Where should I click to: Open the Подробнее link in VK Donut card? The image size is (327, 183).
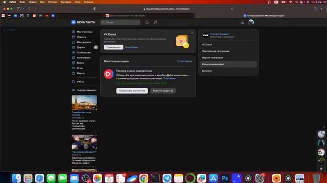point(131,47)
